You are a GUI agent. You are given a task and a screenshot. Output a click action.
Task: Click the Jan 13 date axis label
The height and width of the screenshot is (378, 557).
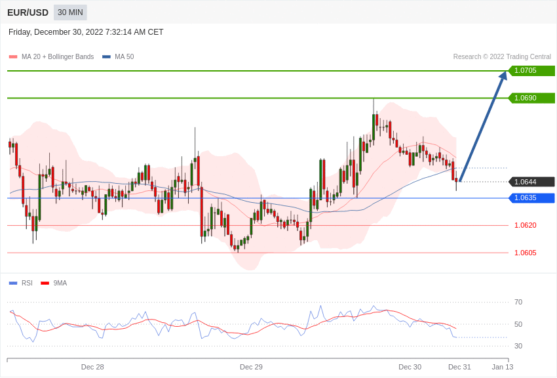(x=503, y=367)
